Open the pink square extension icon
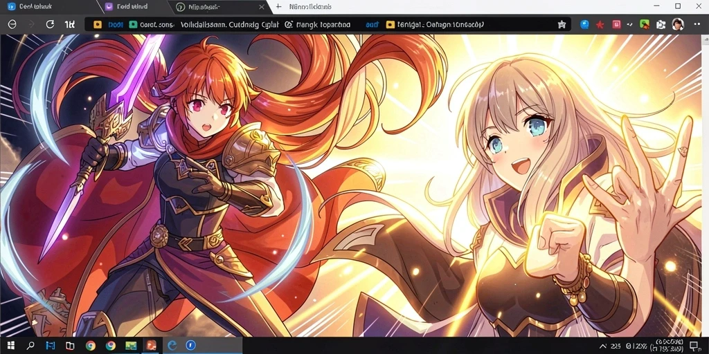Screen dimensions: 709x354 click(616, 24)
